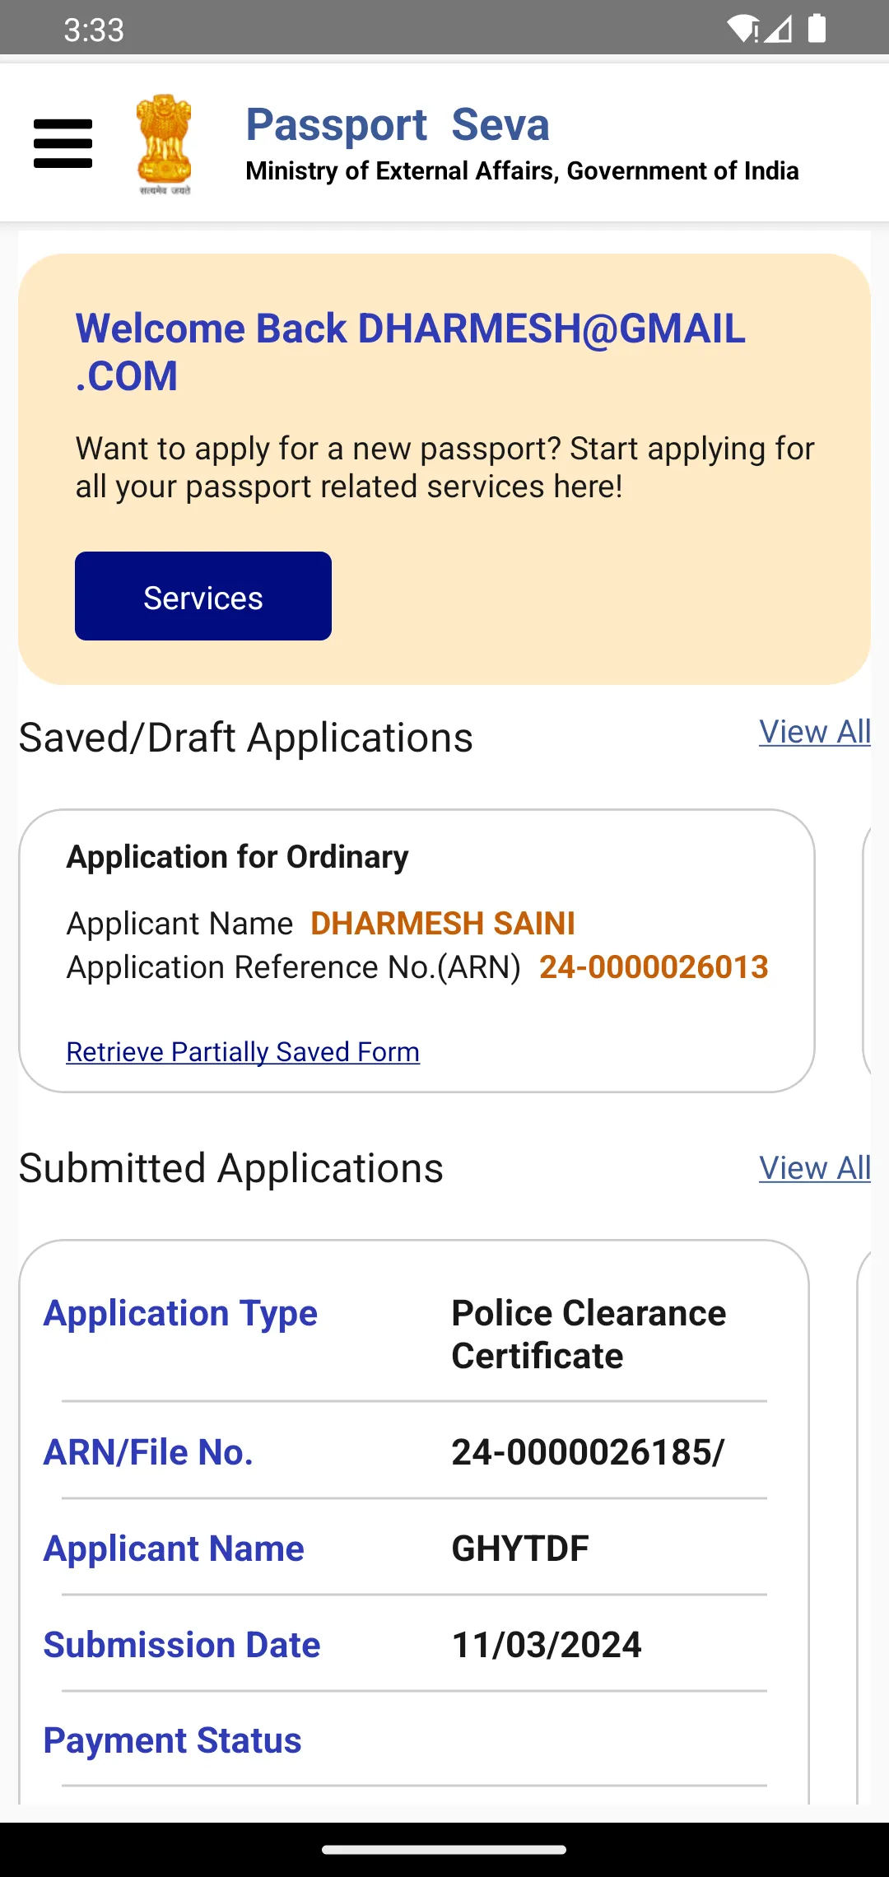Tap applicant name GHYTDF

pyautogui.click(x=520, y=1549)
